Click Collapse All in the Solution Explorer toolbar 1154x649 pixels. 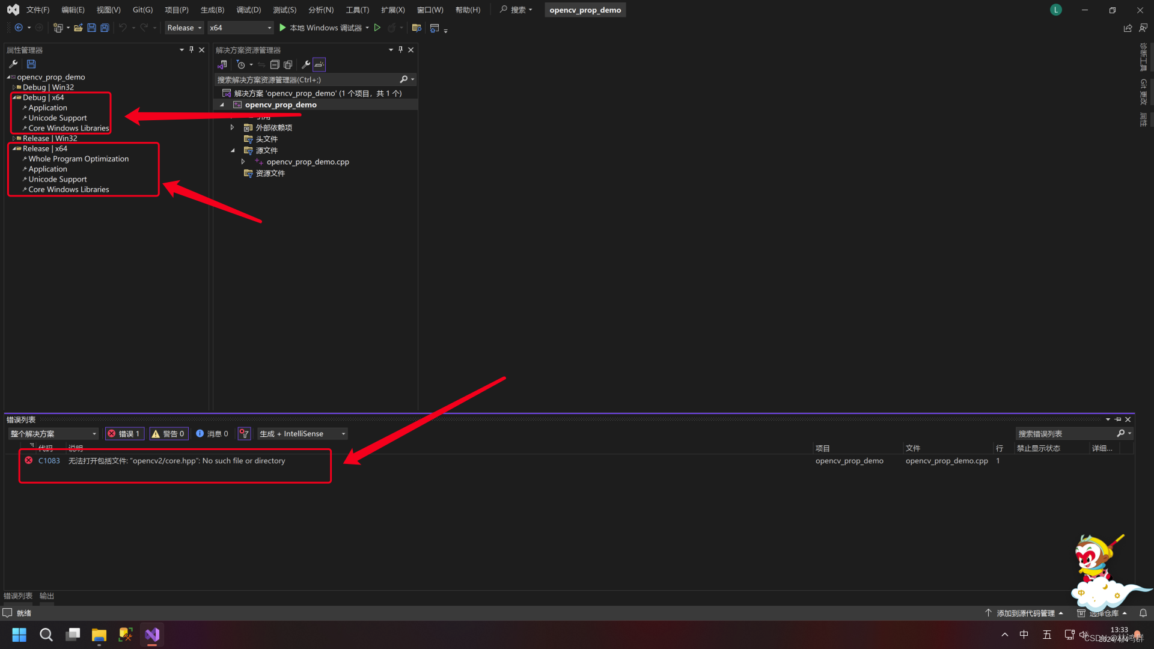(x=275, y=64)
